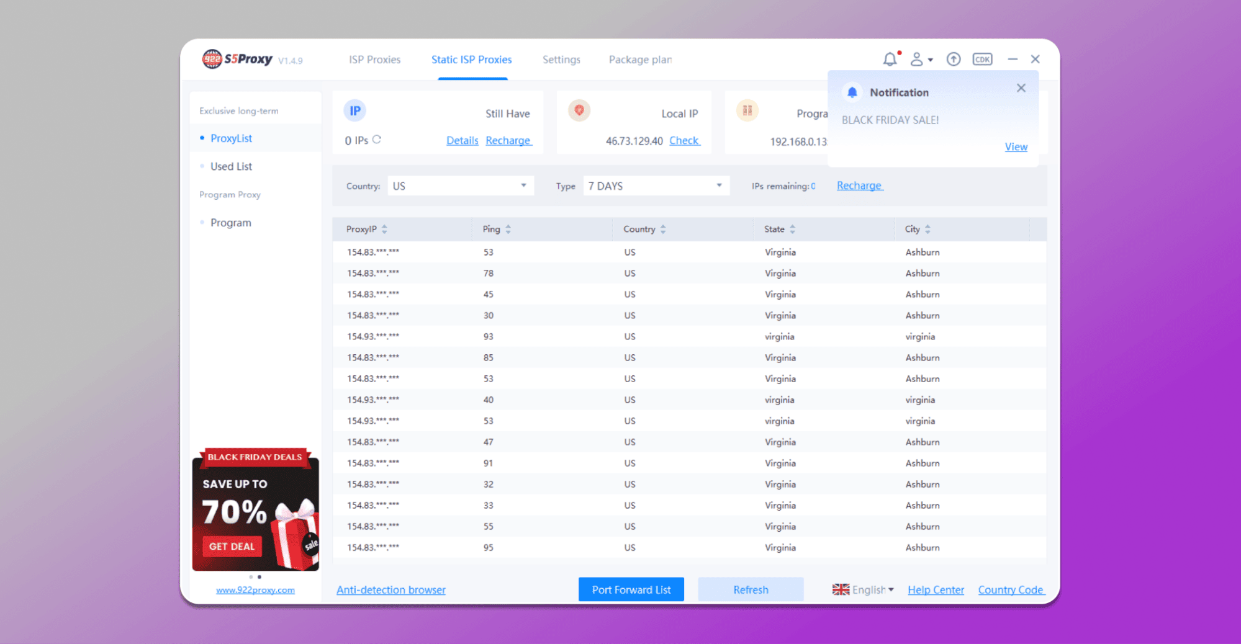Image resolution: width=1241 pixels, height=644 pixels.
Task: Open the notification bell icon
Action: (x=890, y=59)
